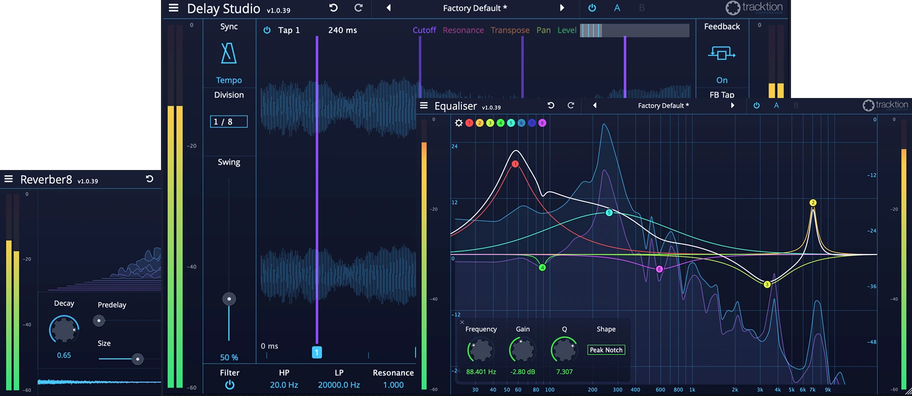Viewport: 912px width, 396px height.
Task: Click cyan band 5 selector dot
Action: [x=511, y=122]
